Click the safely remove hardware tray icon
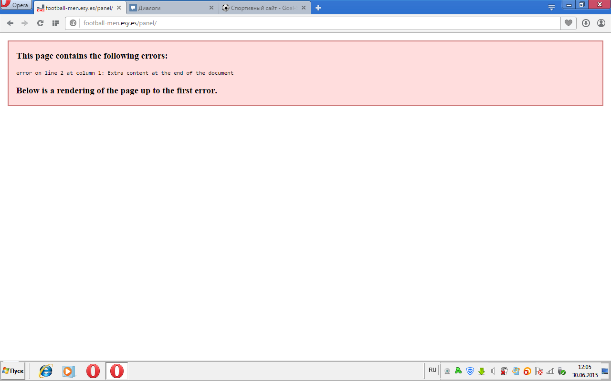The width and height of the screenshot is (611, 381). 562,371
